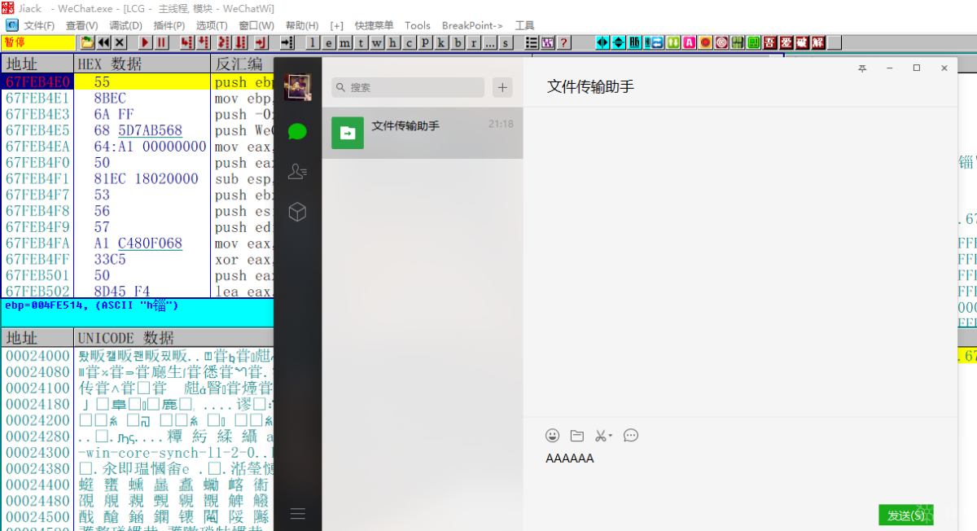Viewport: 977px width, 531px height.
Task: Click the debugging options list icon
Action: coord(531,42)
